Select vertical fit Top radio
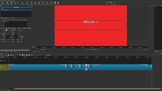 (7, 42)
